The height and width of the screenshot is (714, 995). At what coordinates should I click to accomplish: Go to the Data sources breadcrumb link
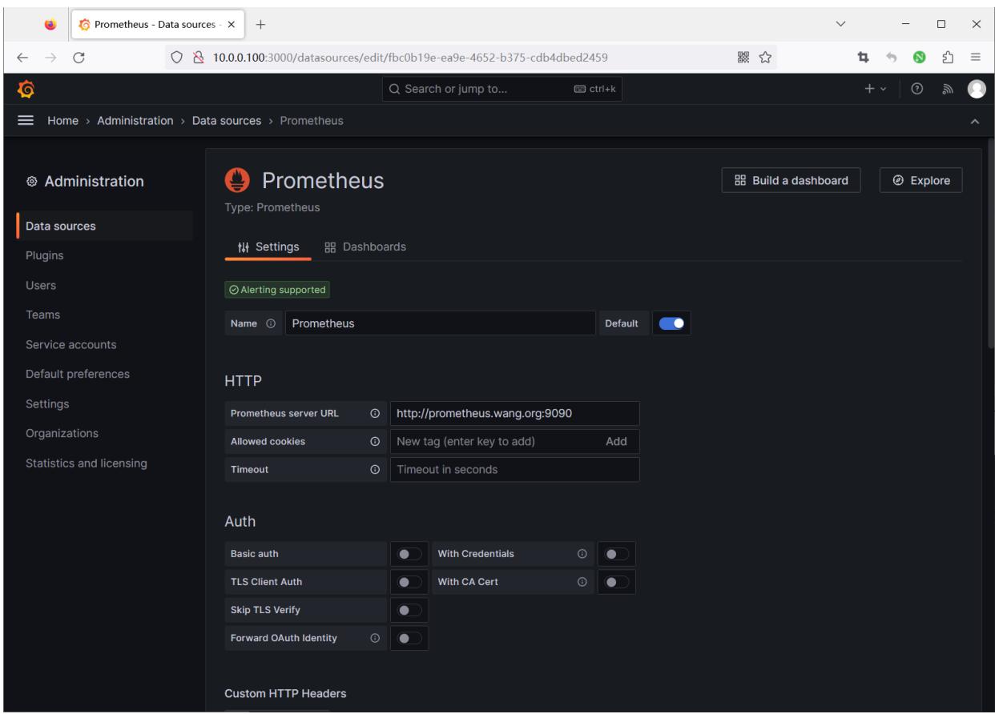(x=227, y=120)
